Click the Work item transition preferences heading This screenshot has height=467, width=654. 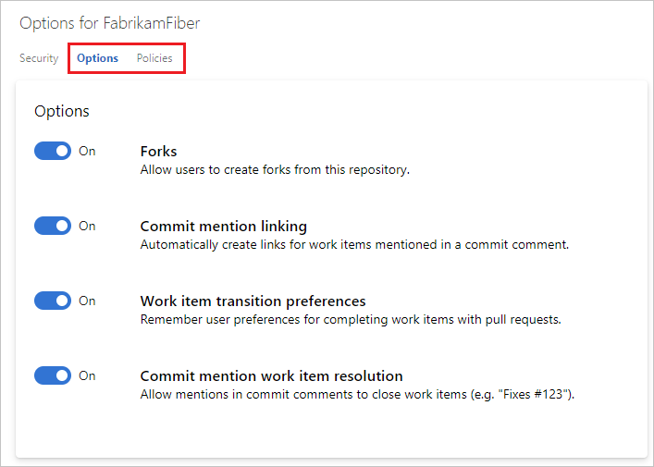(253, 301)
